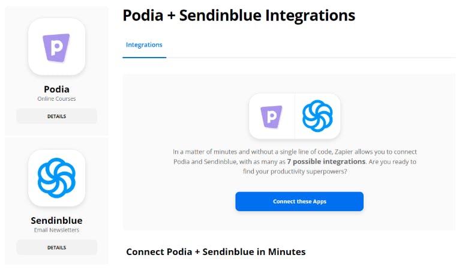The height and width of the screenshot is (270, 462).
Task: Click the Sendinblue app name heading
Action: (x=56, y=220)
